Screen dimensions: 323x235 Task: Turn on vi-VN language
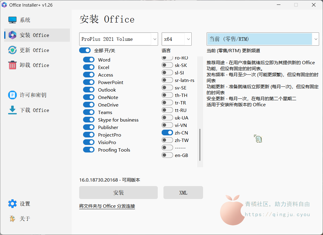(x=167, y=125)
